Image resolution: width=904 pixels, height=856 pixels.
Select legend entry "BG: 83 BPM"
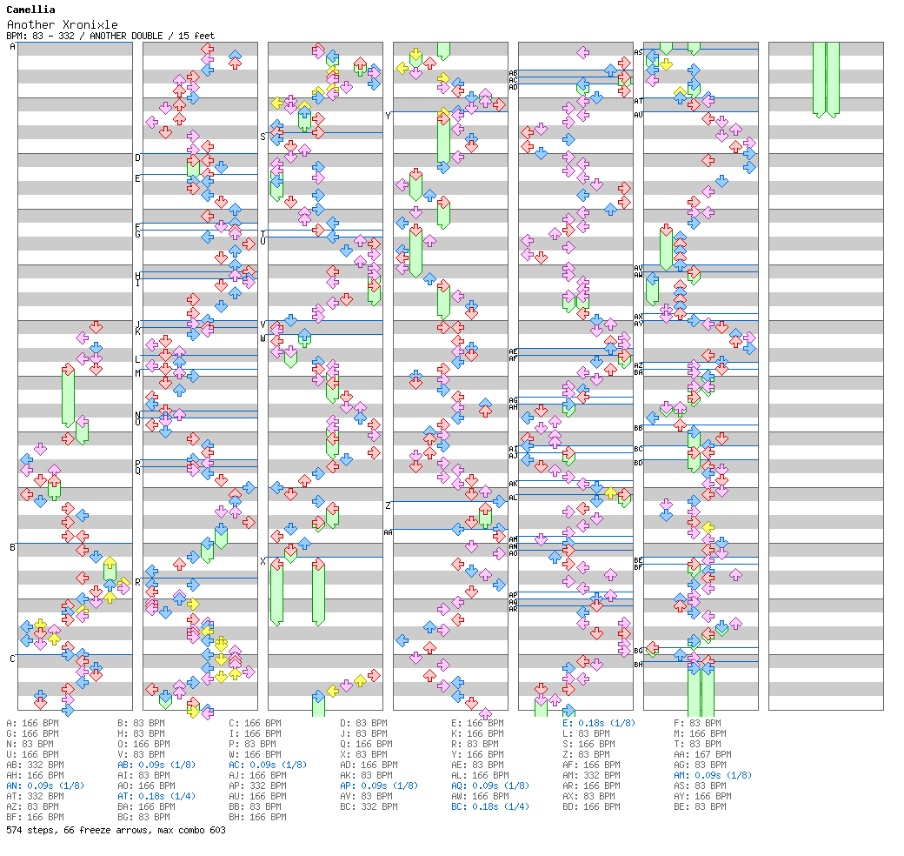[x=143, y=817]
